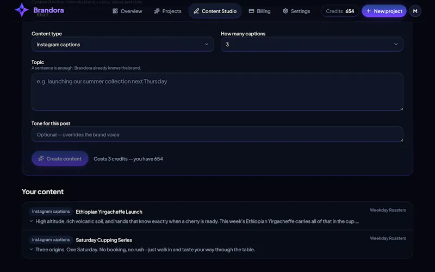This screenshot has width=435, height=272.
Task: Open the Content type dropdown
Action: [123, 45]
